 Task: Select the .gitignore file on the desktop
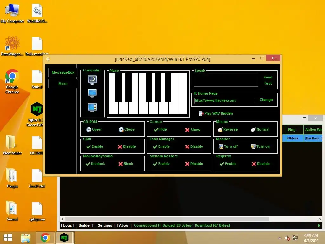pyautogui.click(x=37, y=211)
